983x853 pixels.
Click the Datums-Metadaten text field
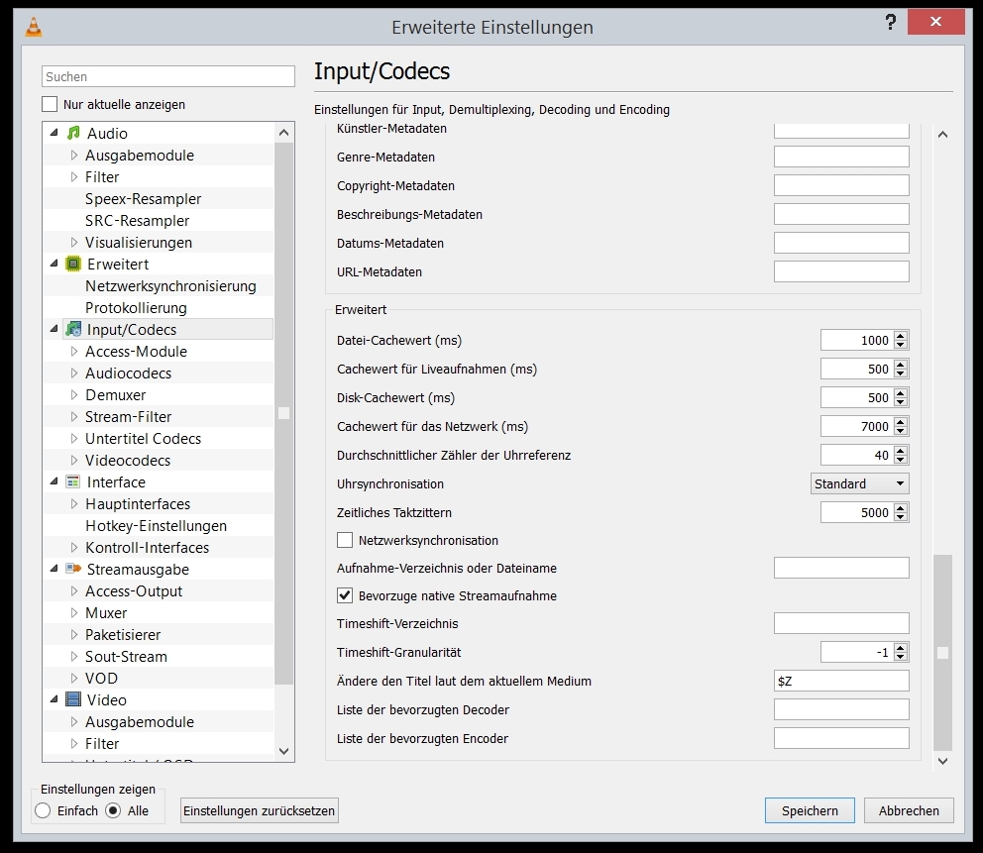point(841,243)
